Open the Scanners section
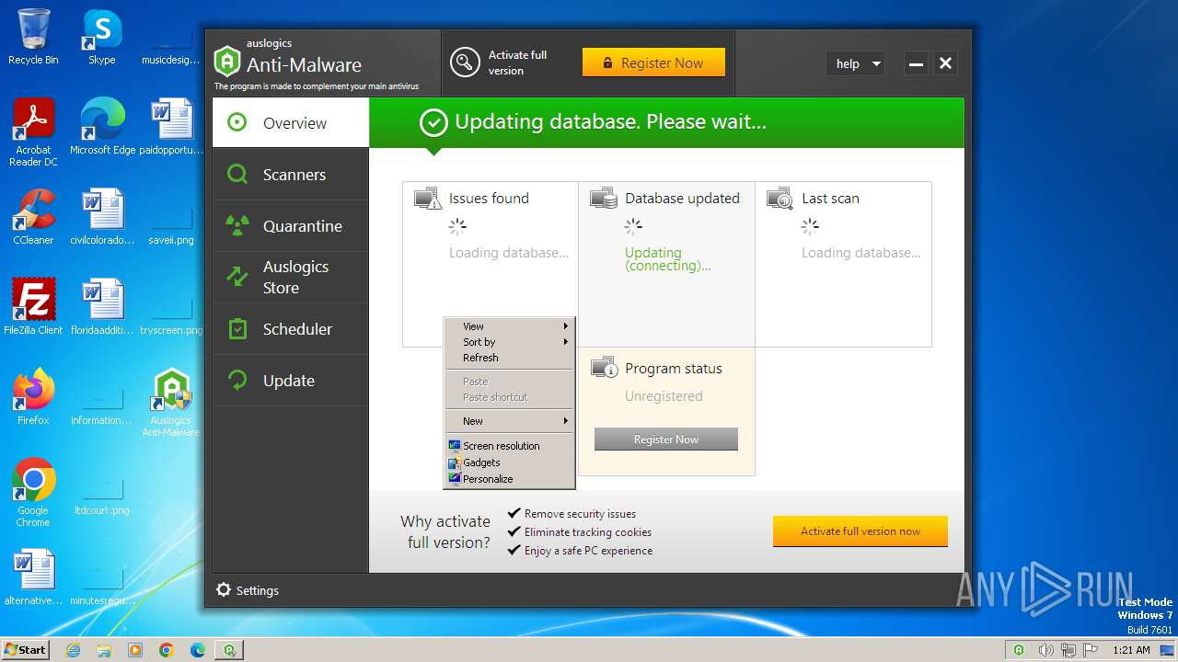Screen dimensions: 1178x662 coord(291,174)
